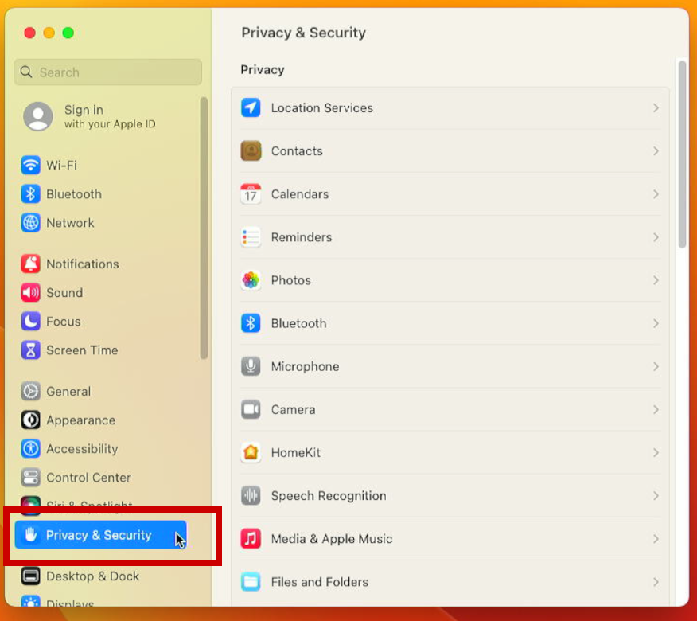The image size is (697, 621).
Task: Click the Privacy list scrollbar
Action: pos(682,154)
